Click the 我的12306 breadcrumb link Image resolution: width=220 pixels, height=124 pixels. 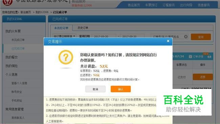pyautogui.click(x=42, y=12)
